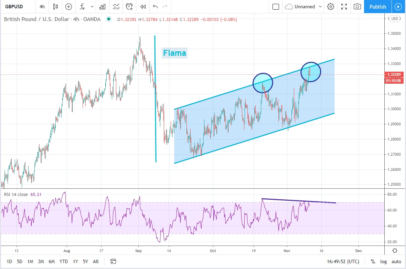The width and height of the screenshot is (406, 269).
Task: Click the Sep label on time axis
Action: pos(138,251)
